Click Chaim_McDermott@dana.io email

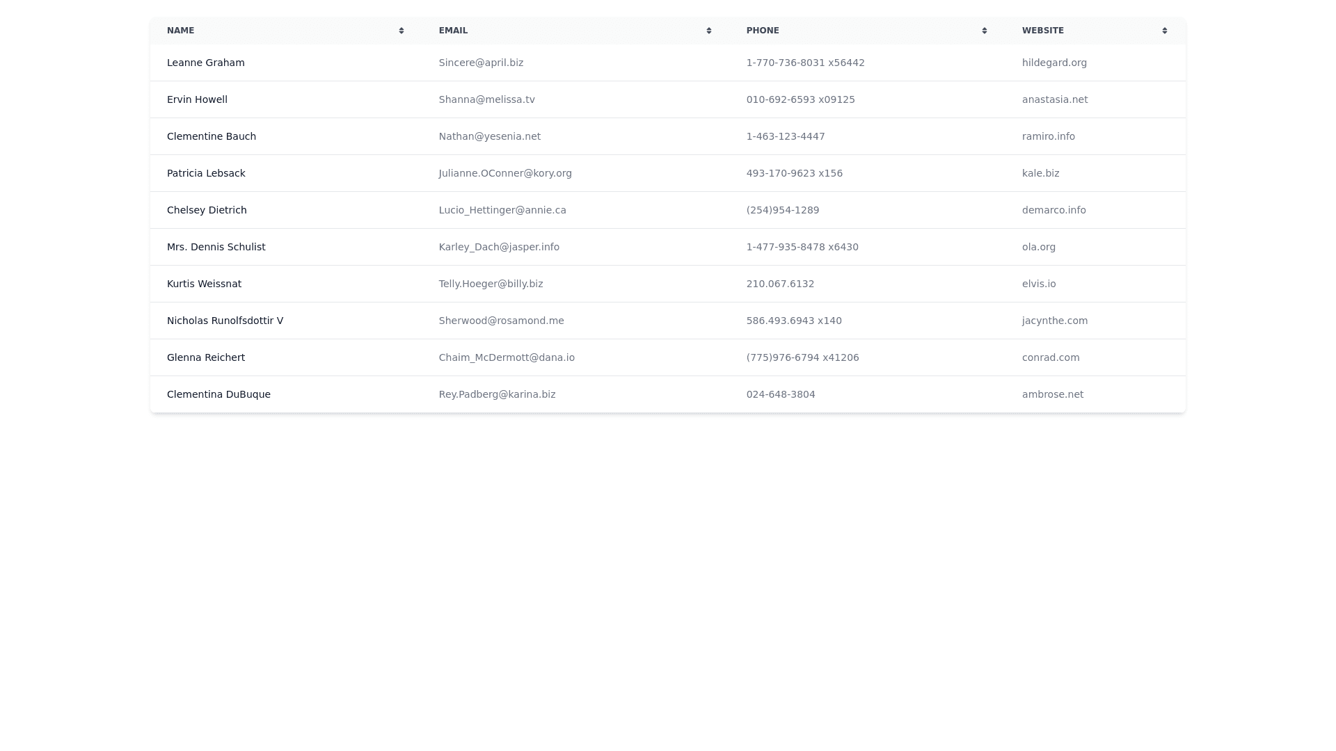(x=507, y=357)
